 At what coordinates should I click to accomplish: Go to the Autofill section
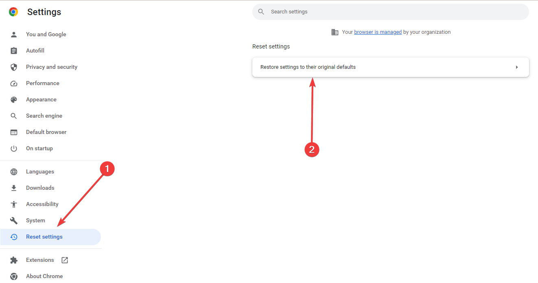tap(35, 50)
